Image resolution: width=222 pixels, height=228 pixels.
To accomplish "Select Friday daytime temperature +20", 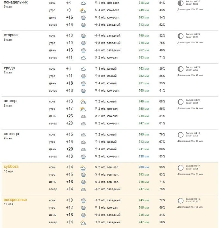I will pos(69,149).
